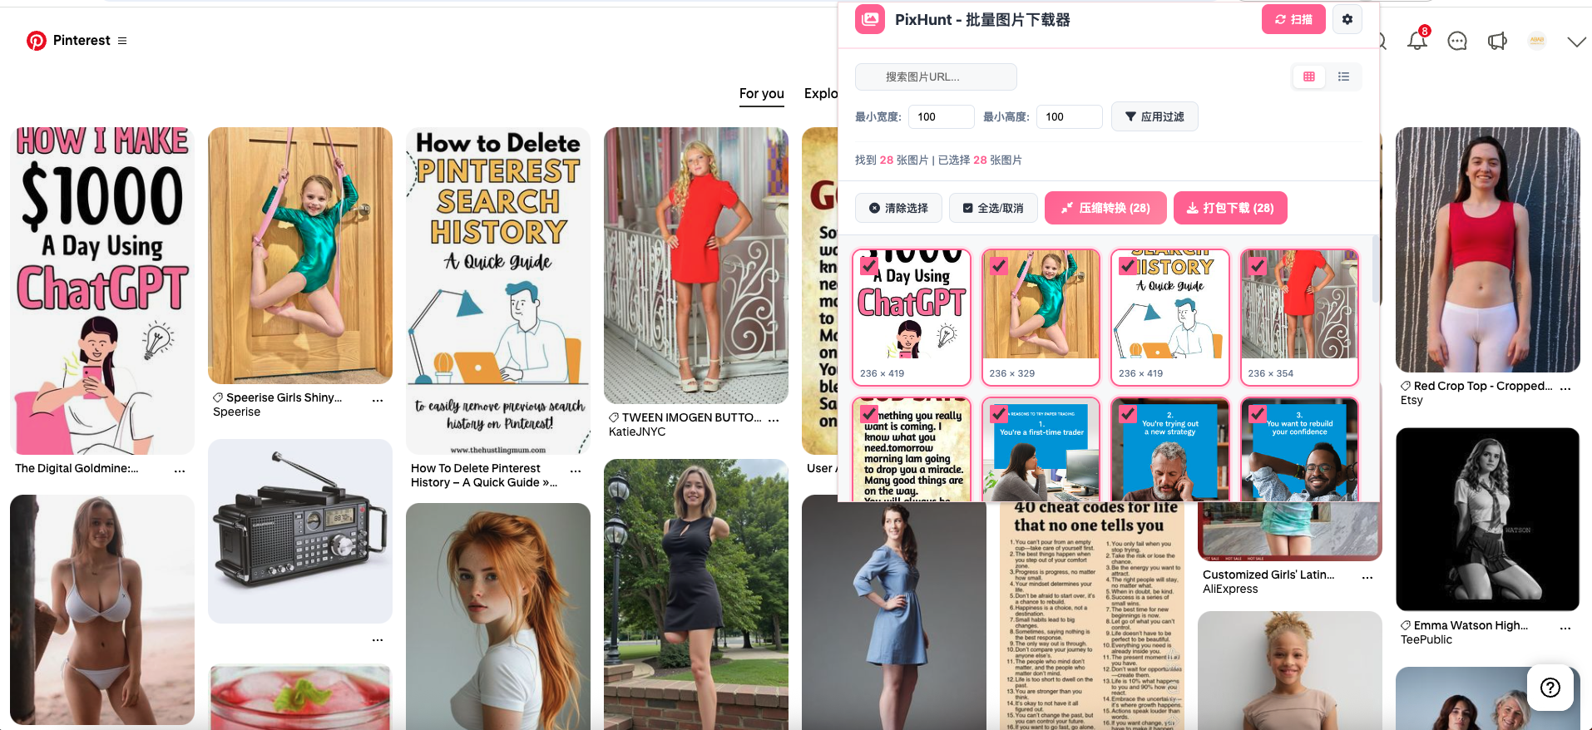This screenshot has width=1592, height=730.
Task: Click the 扫描 scan button
Action: 1293,19
